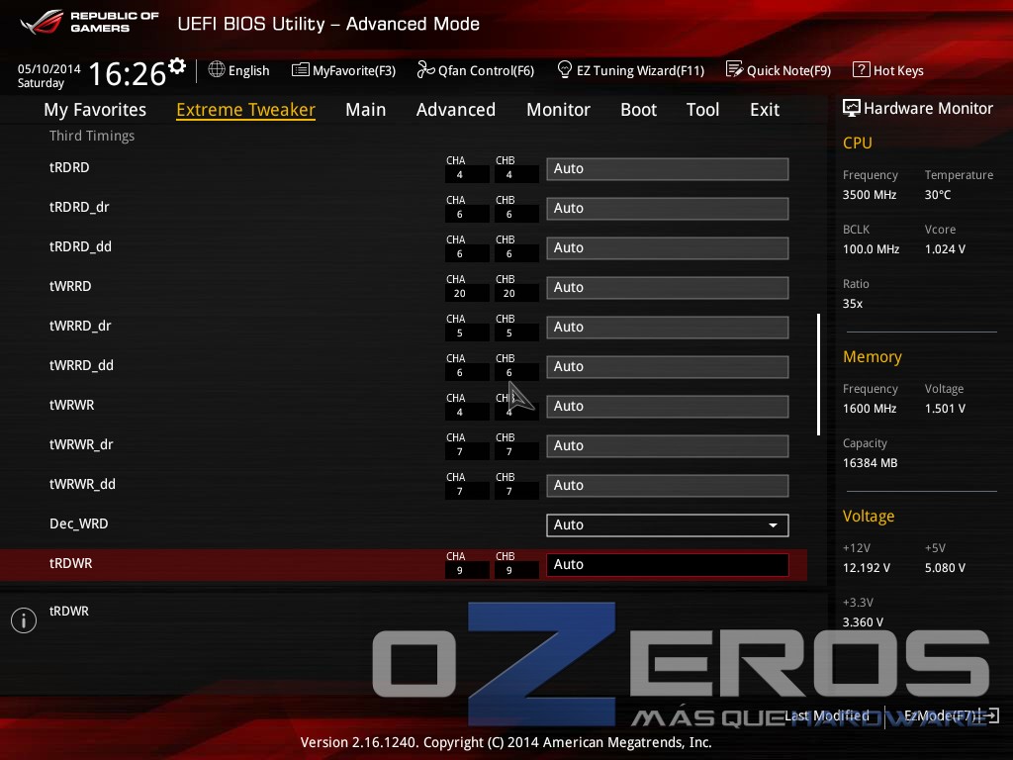Click the tRDRD_dd Auto value field
Image resolution: width=1013 pixels, height=760 pixels.
pyautogui.click(x=668, y=247)
